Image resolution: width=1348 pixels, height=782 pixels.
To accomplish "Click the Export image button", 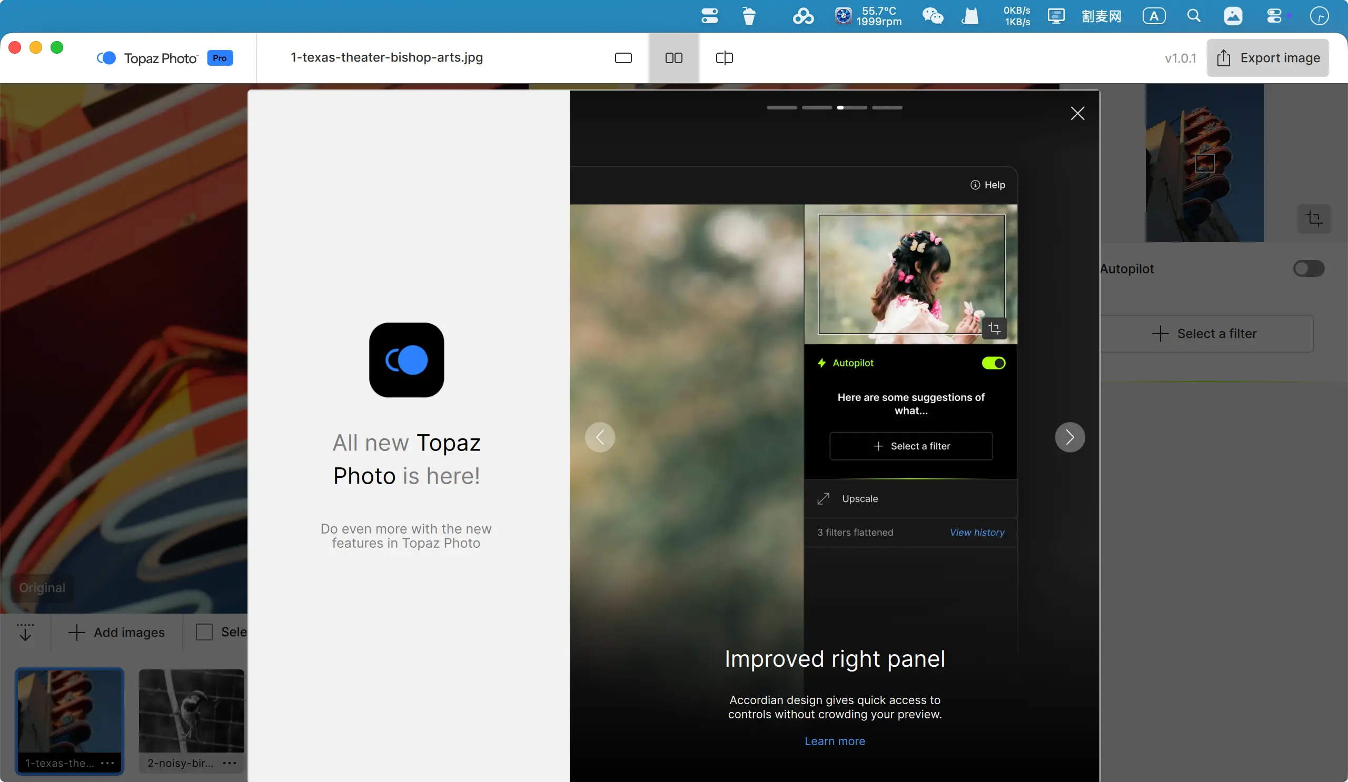I will [1267, 58].
